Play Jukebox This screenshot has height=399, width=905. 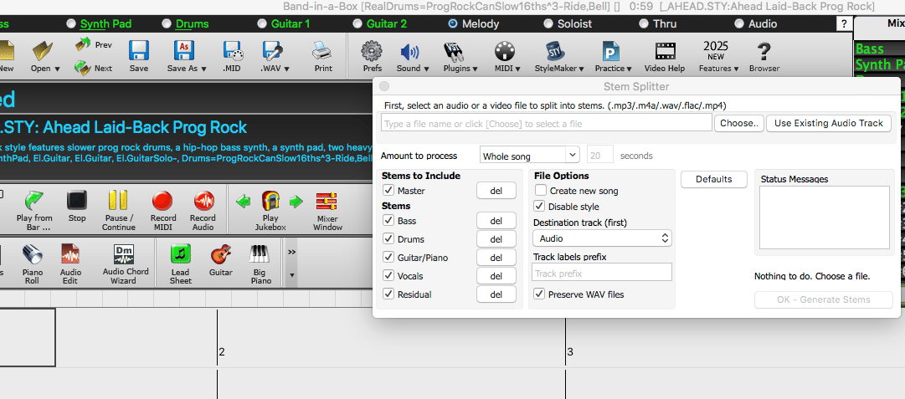click(x=270, y=211)
